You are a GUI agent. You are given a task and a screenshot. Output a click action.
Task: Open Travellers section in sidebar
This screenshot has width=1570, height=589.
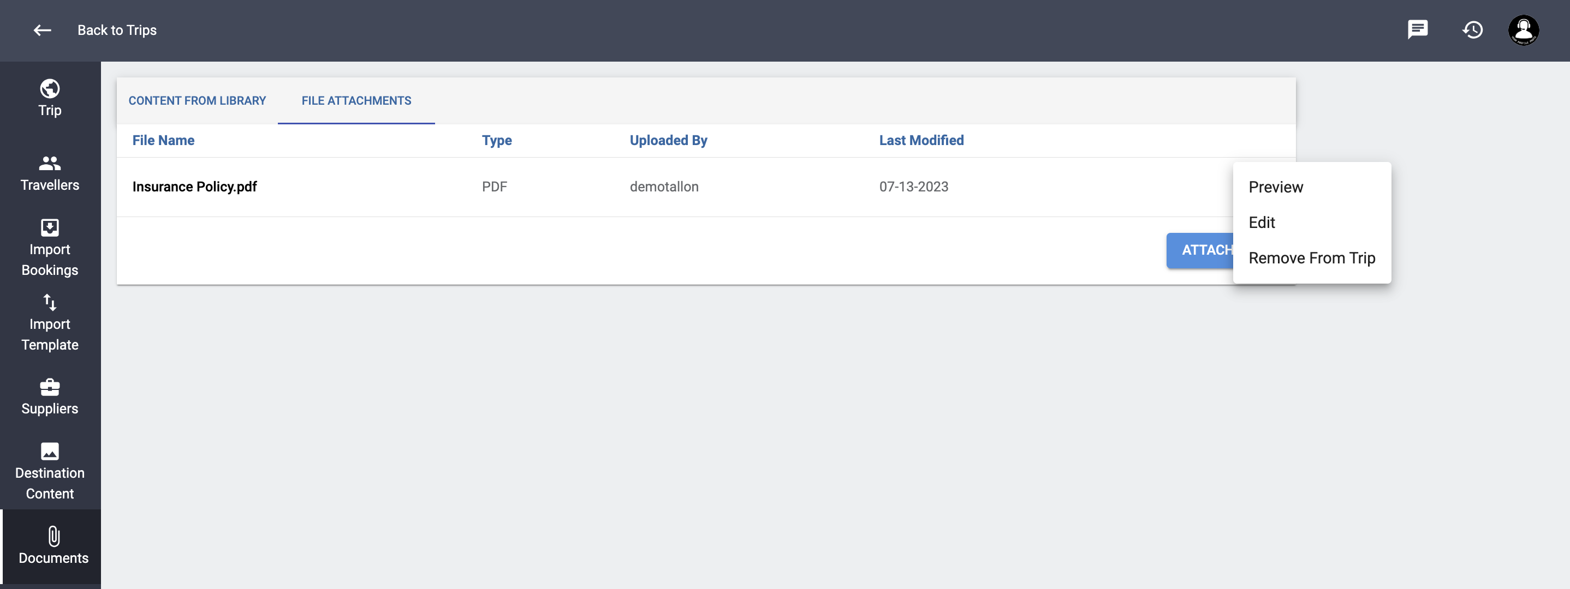(50, 173)
